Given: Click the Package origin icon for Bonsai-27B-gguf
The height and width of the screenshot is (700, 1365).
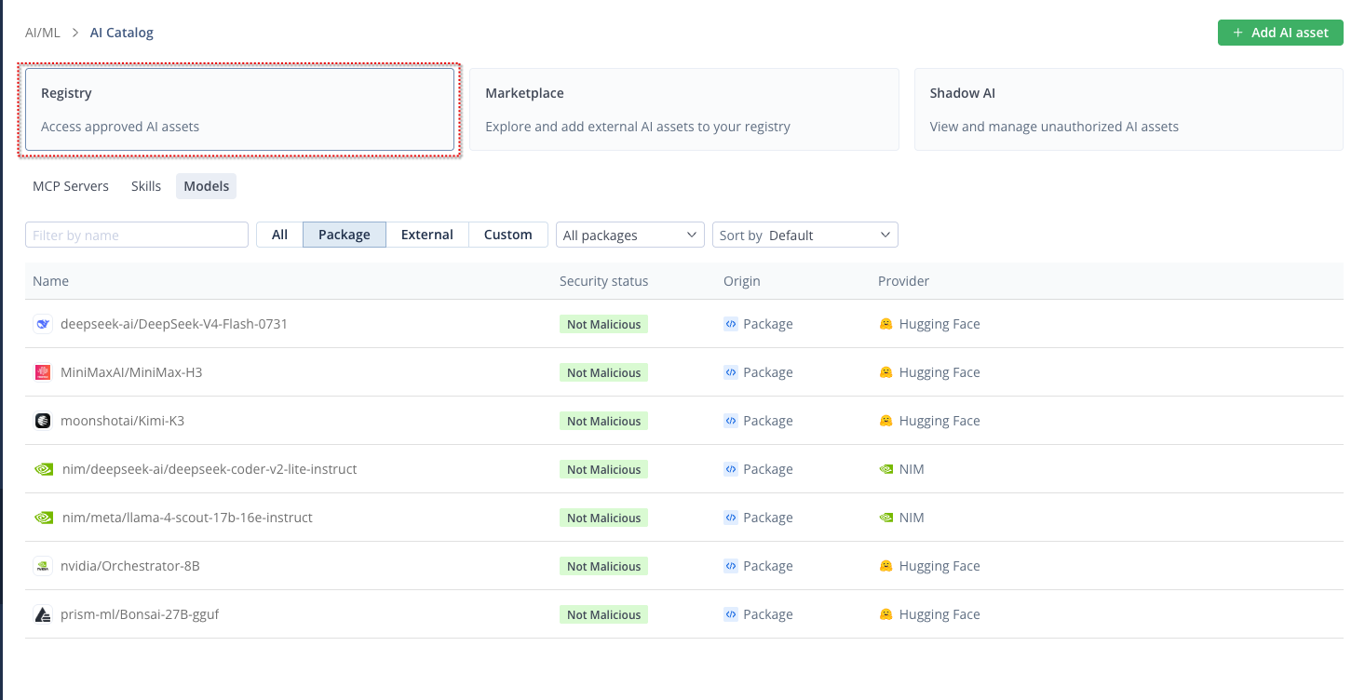Looking at the screenshot, I should tap(731, 614).
